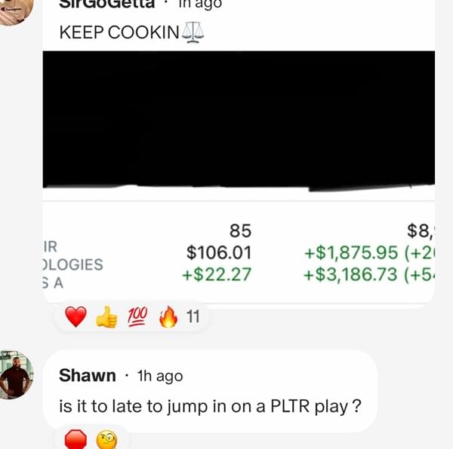The width and height of the screenshot is (453, 449).
Task: Select the reaction count 11
Action: point(193,316)
